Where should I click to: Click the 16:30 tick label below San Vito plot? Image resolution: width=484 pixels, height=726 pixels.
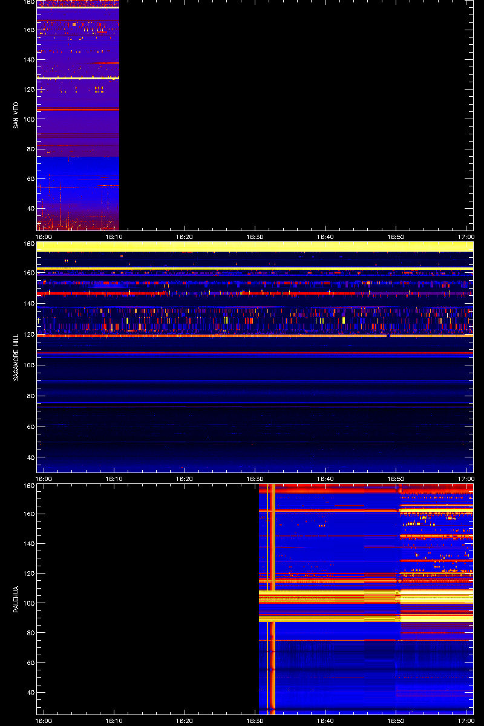pyautogui.click(x=255, y=237)
